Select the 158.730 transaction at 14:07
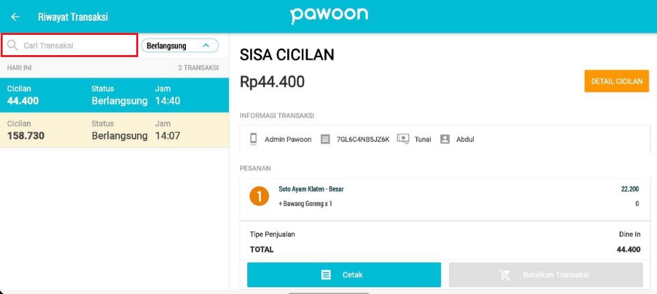 click(x=114, y=130)
